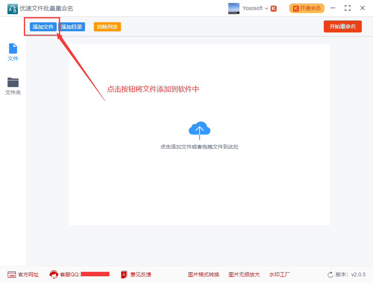The height and width of the screenshot is (283, 373).
Task: Start renaming with 开始重命名
Action: pyautogui.click(x=342, y=26)
